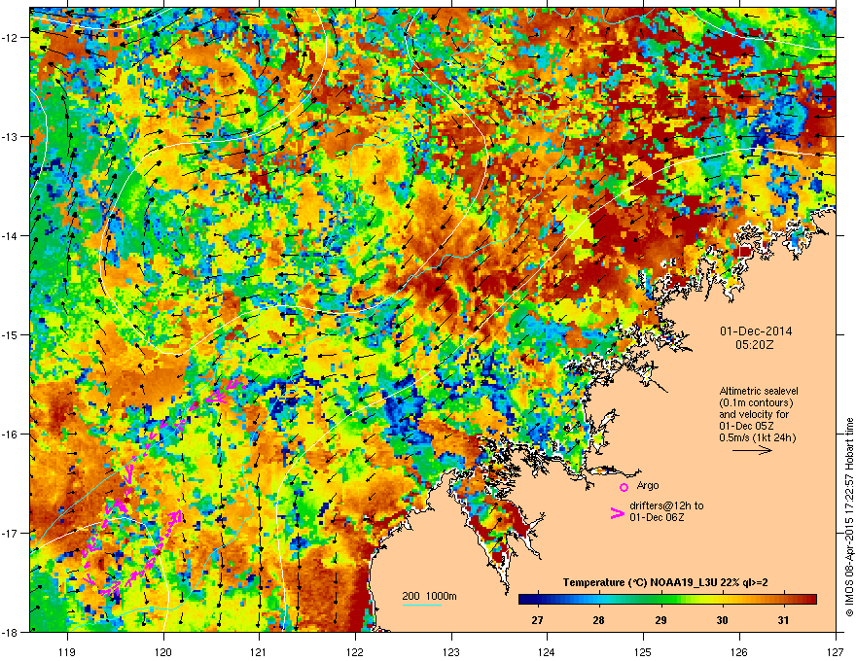
Task: Click the magenta drifter arrowhead legend symbol
Action: tap(618, 513)
